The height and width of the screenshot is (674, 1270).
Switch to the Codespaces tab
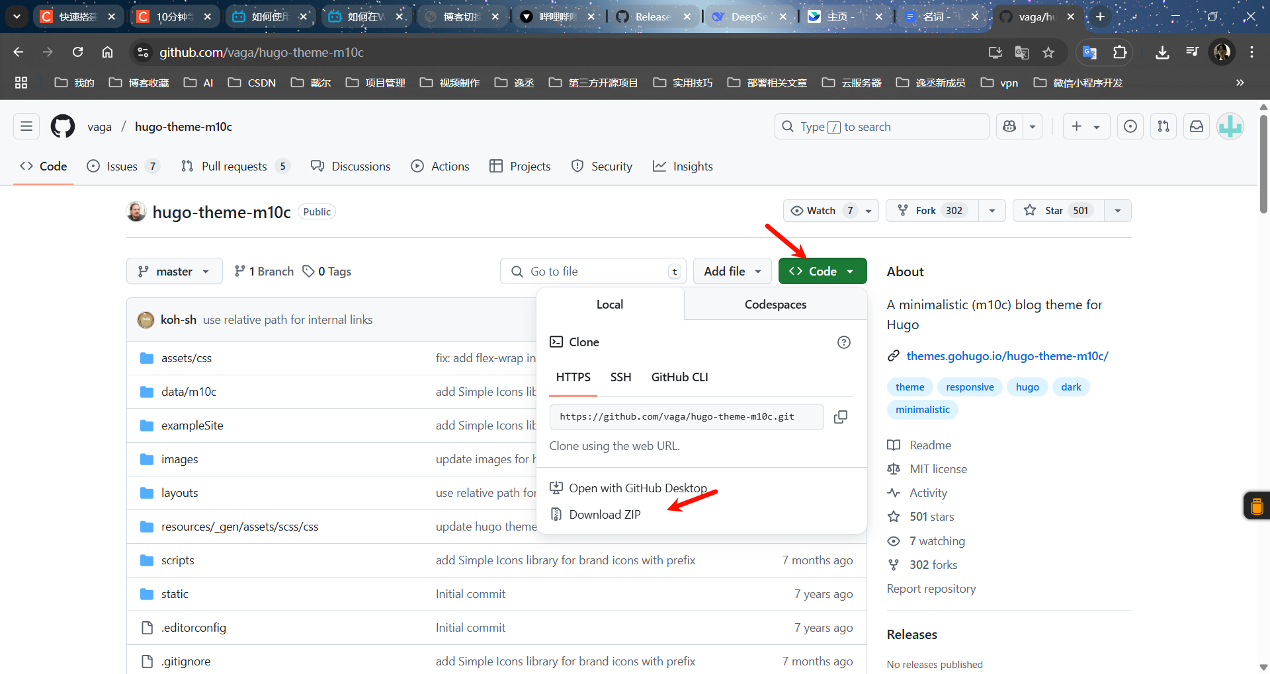pos(775,304)
